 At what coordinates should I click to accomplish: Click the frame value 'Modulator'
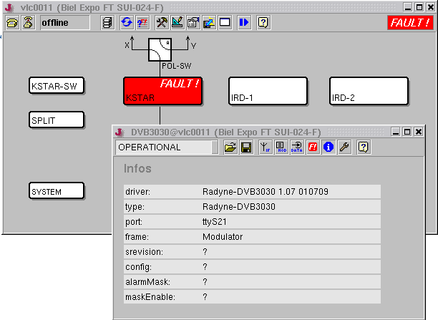click(223, 237)
